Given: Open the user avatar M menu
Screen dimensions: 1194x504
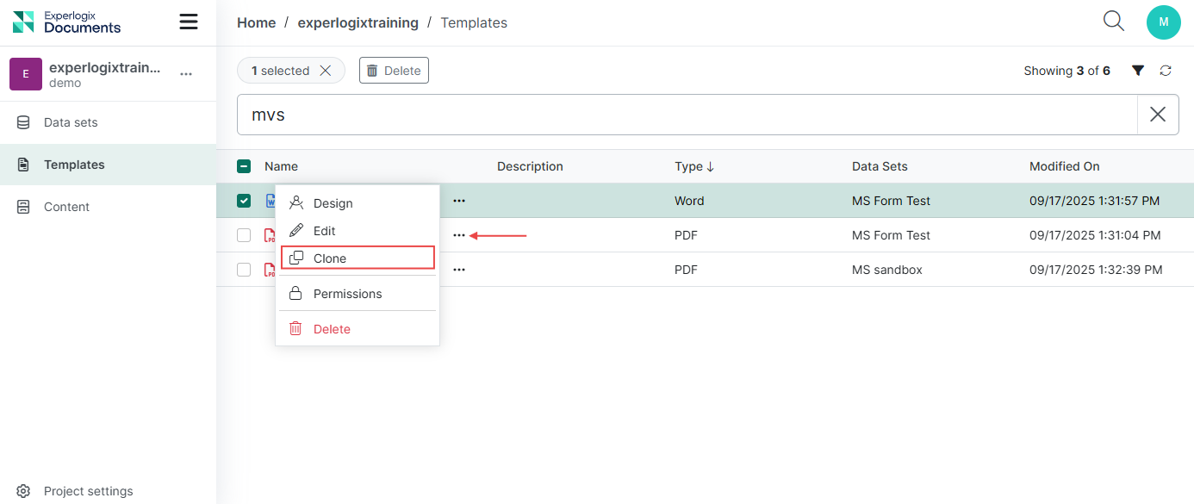Looking at the screenshot, I should click(x=1163, y=22).
